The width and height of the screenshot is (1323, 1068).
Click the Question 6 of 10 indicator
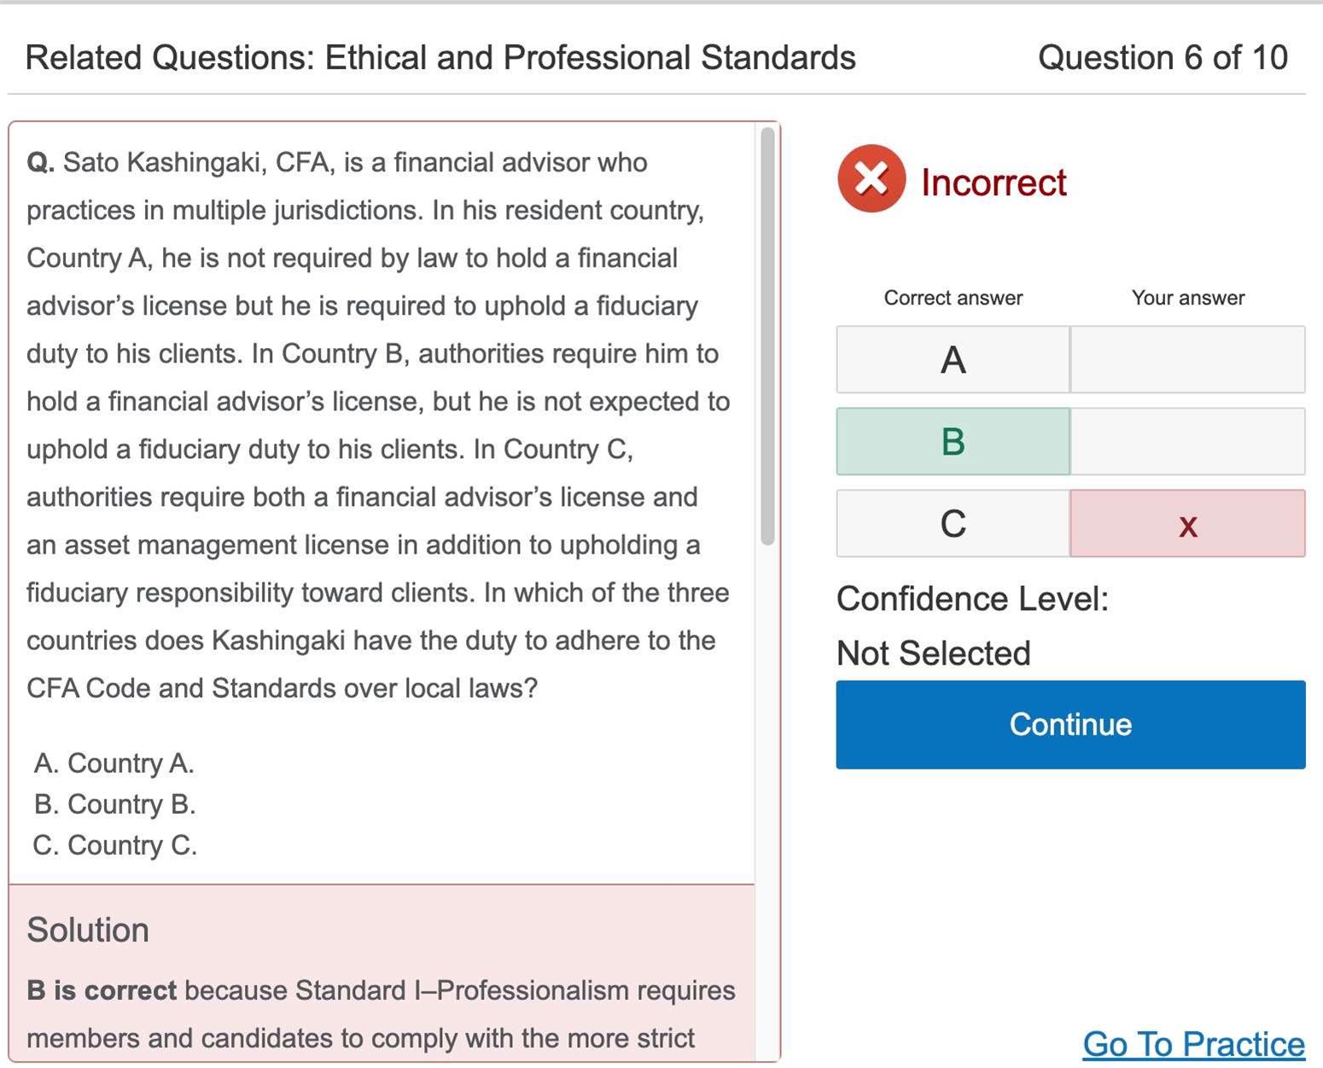click(x=1163, y=58)
